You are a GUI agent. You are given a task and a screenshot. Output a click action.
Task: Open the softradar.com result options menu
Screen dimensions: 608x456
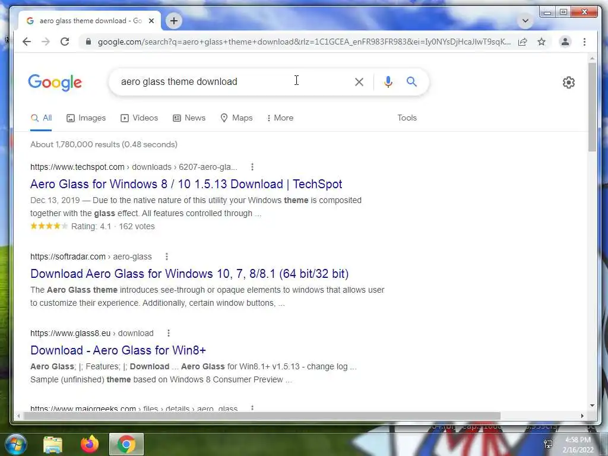click(166, 256)
